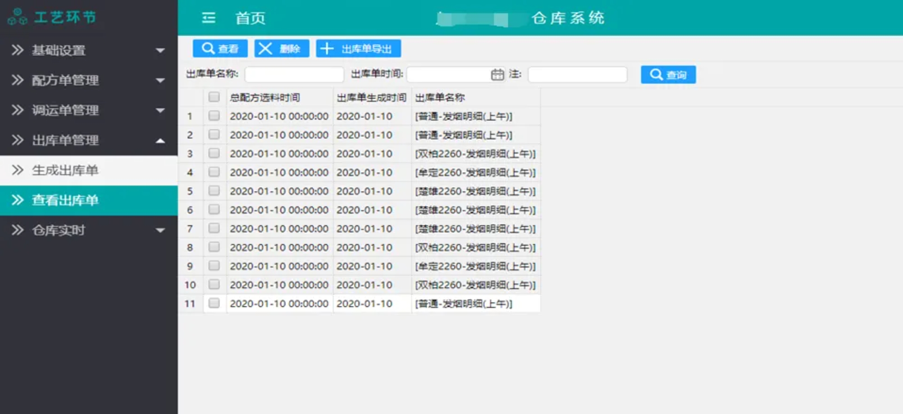The image size is (903, 414).
Task: Select the 查看出库单 menu item
Action: tap(65, 200)
